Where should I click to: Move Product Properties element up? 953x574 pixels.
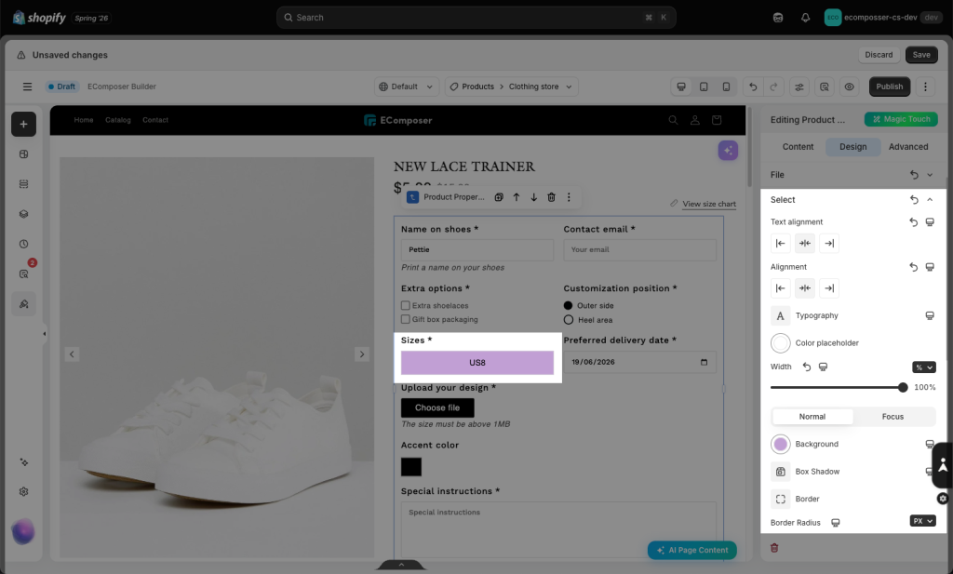click(x=516, y=197)
